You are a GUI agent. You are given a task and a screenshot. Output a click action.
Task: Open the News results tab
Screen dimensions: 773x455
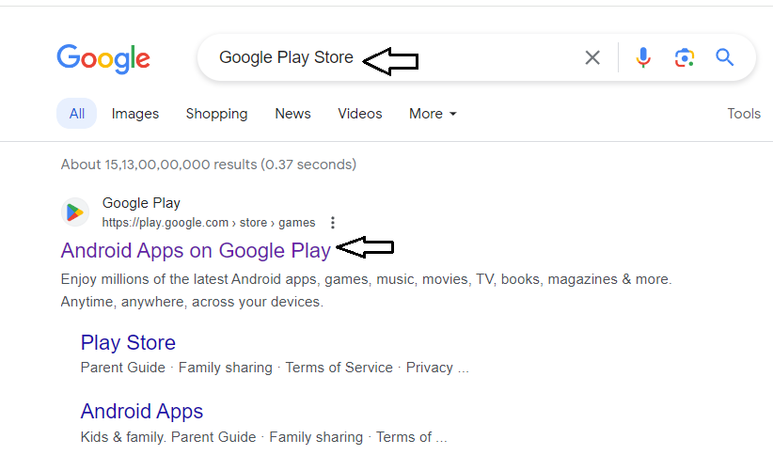292,114
